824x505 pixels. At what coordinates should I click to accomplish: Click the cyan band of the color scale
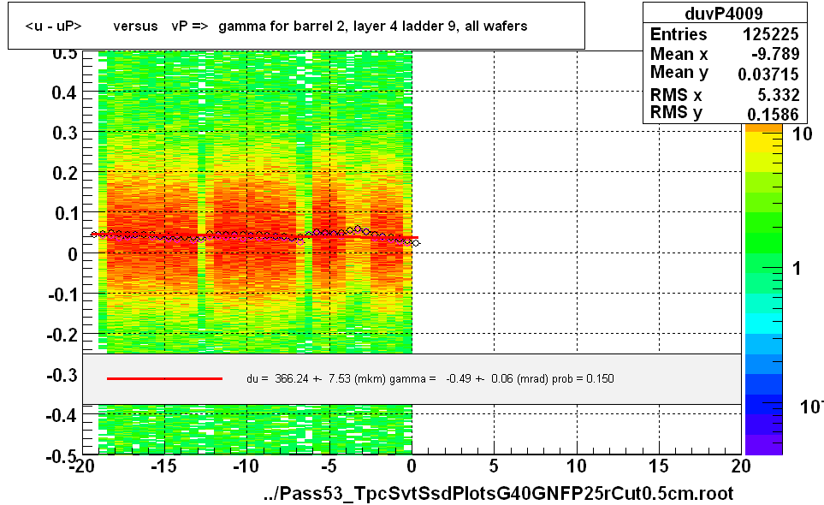click(763, 324)
